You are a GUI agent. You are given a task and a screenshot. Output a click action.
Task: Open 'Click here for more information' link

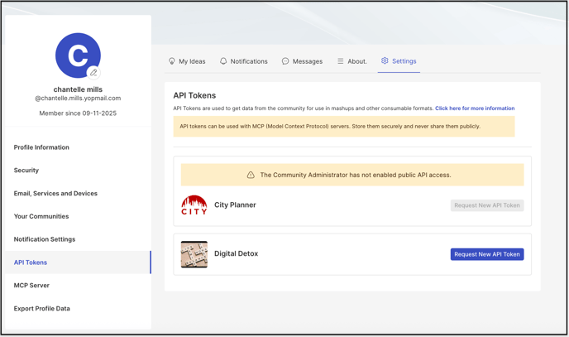click(475, 108)
